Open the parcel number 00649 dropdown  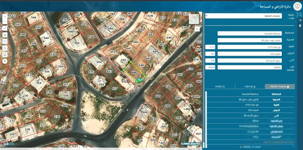pos(250,67)
